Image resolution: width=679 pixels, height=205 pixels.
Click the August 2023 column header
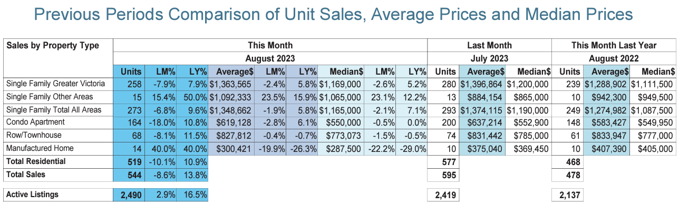coord(269,58)
